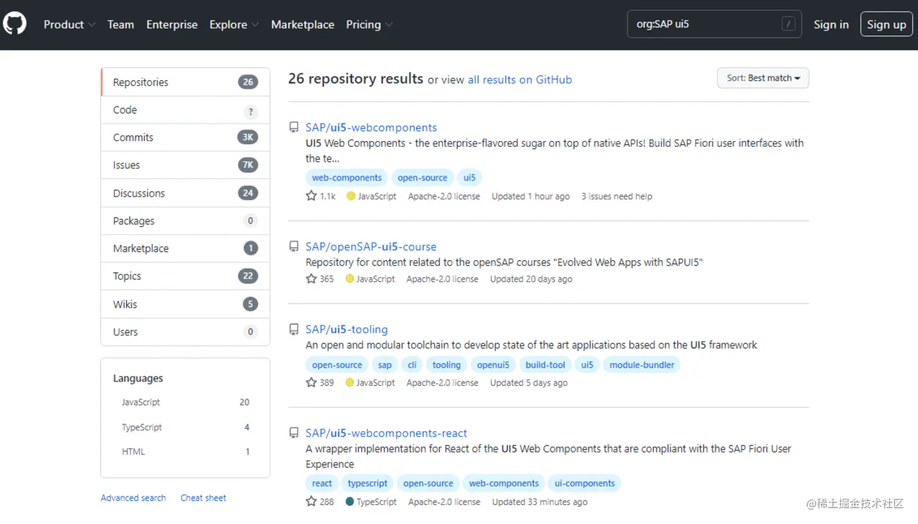Click the star icon showing 389

pyautogui.click(x=311, y=382)
